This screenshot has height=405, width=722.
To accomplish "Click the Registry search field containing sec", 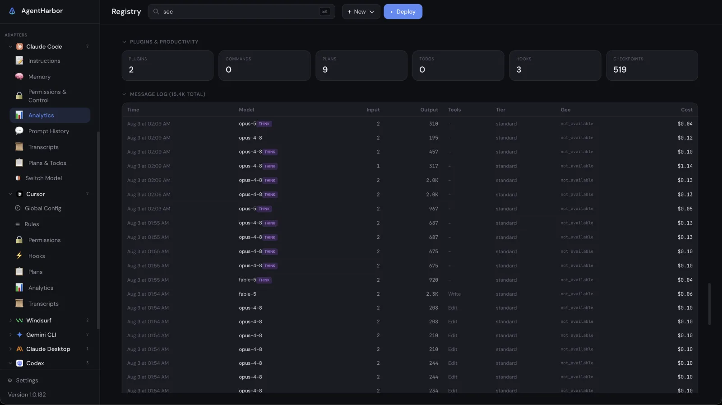I will click(241, 12).
